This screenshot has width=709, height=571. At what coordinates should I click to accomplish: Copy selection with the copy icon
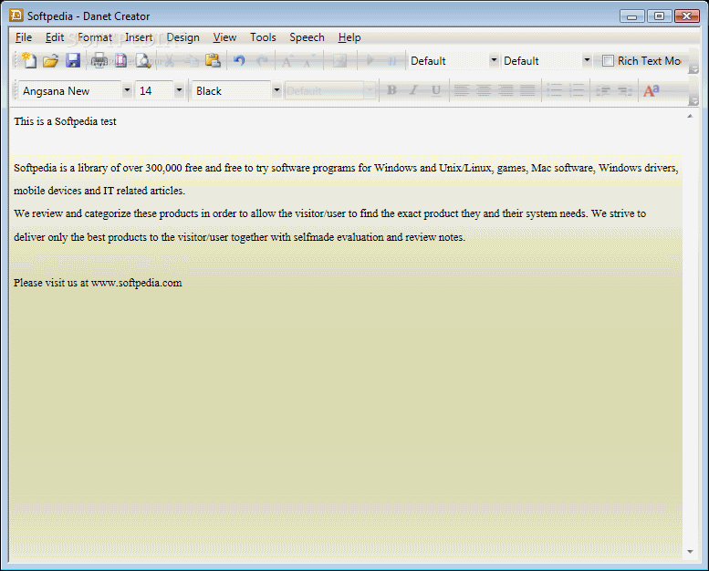tap(192, 60)
